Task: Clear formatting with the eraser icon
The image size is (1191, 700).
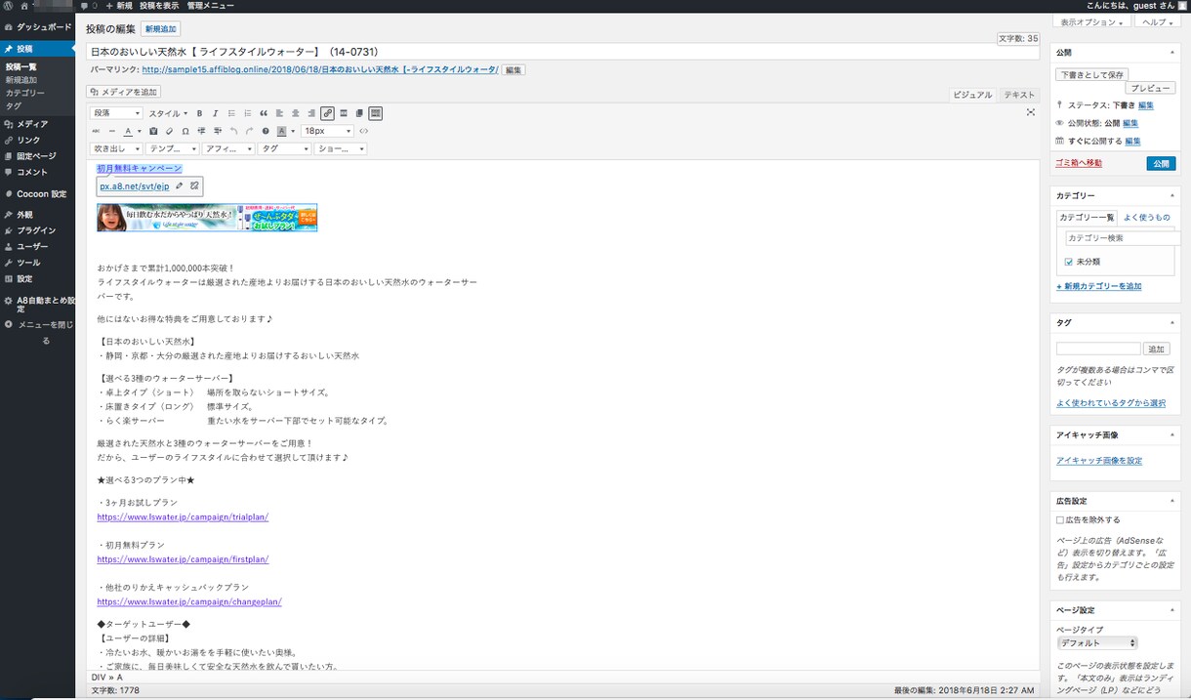Action: 169,131
